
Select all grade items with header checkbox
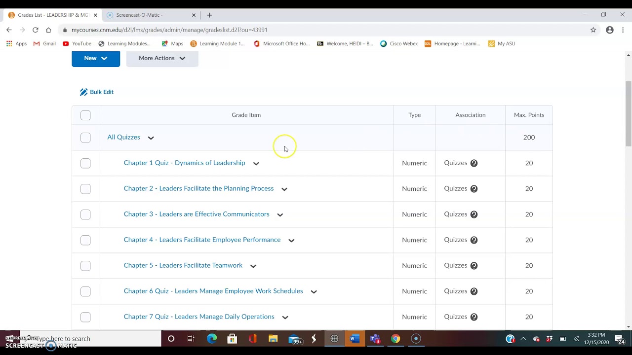point(85,115)
